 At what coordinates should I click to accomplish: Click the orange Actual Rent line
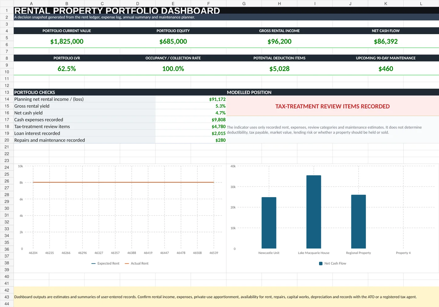(x=123, y=182)
